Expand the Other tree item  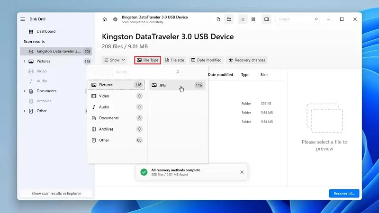(x=25, y=111)
